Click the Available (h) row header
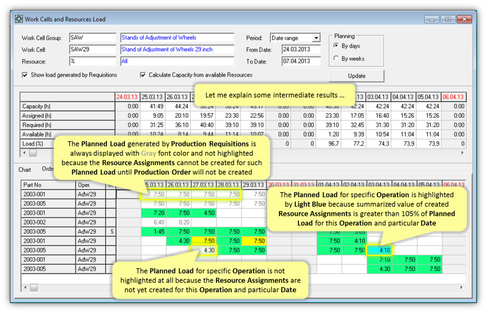487x313 pixels. pos(68,134)
